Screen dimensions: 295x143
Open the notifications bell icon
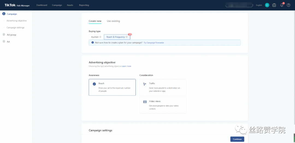(282, 5)
